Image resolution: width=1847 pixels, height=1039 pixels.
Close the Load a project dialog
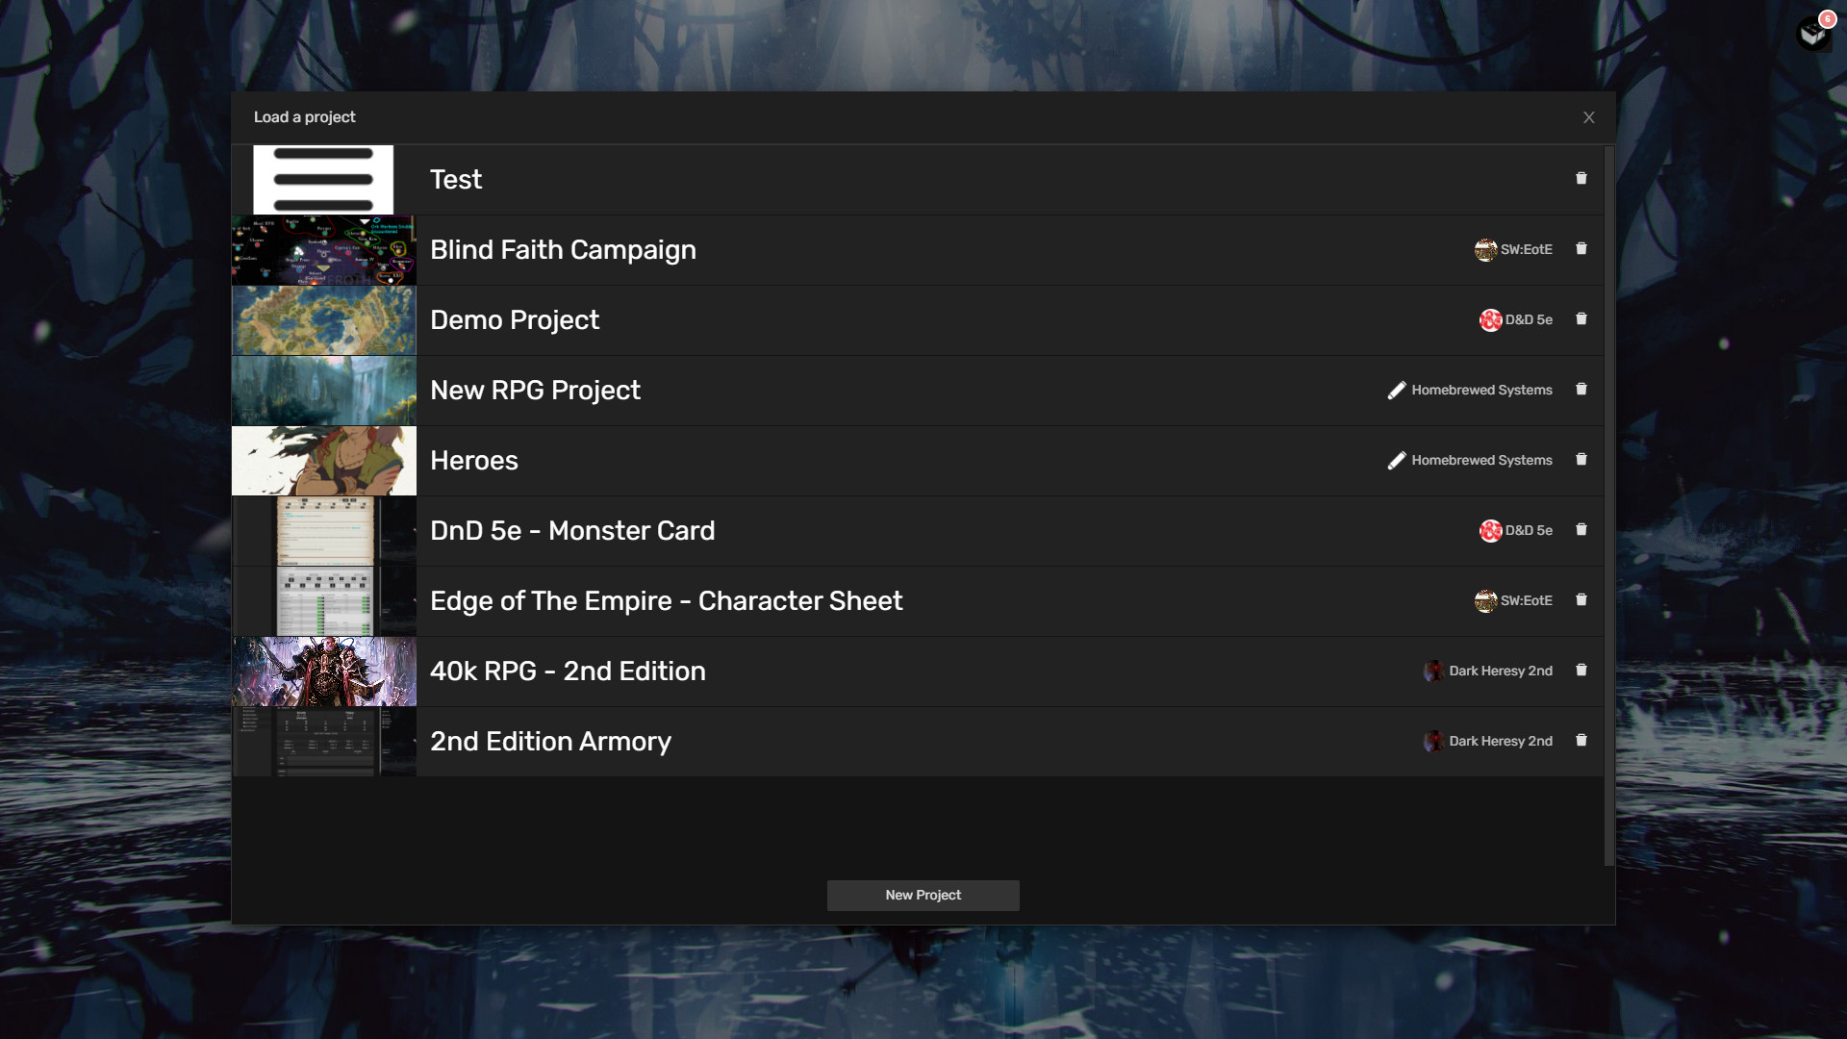(1588, 116)
